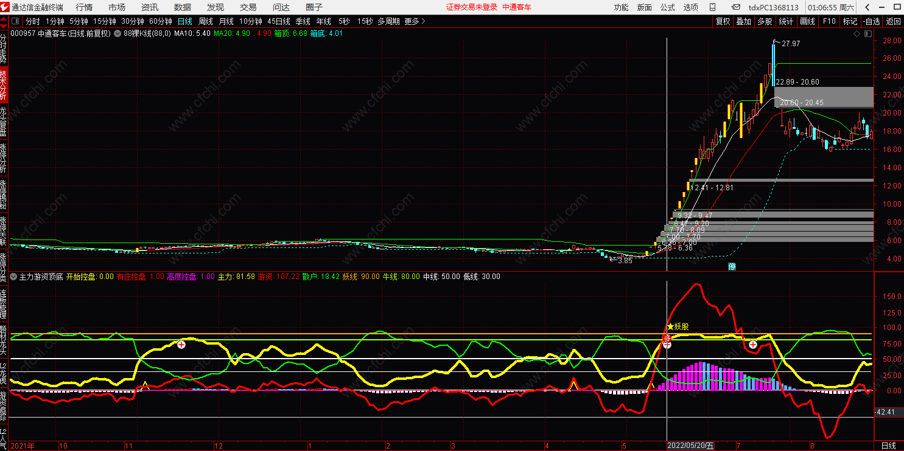Open the 版面 menu

click(645, 7)
